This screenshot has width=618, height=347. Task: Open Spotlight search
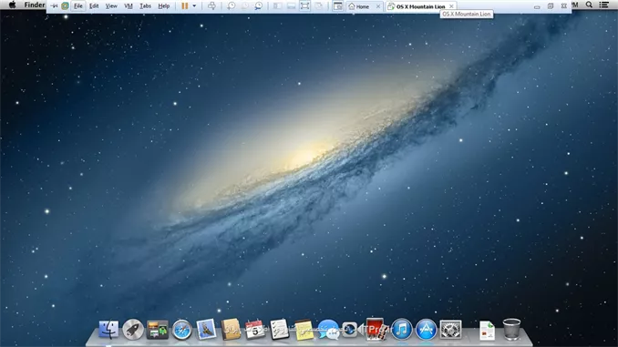589,5
